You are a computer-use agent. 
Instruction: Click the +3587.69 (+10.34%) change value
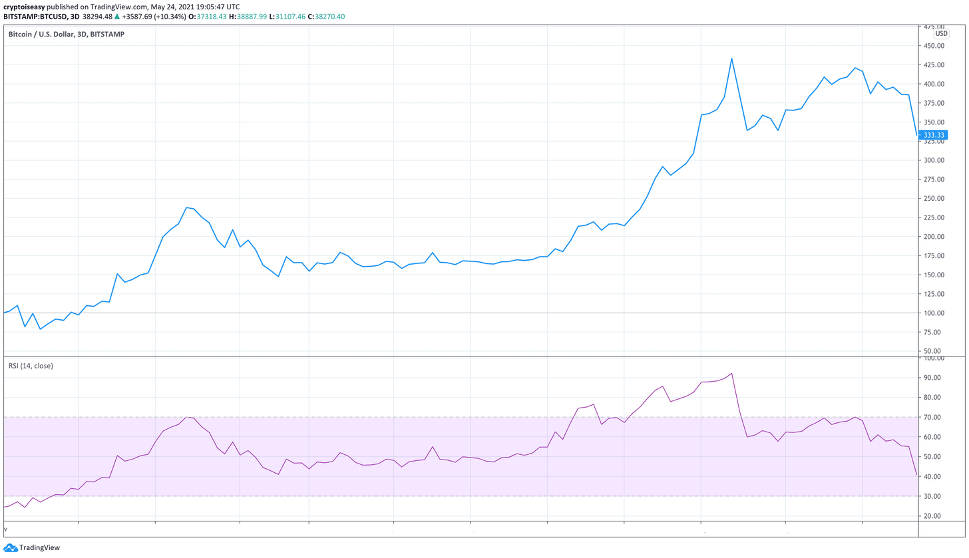point(156,16)
